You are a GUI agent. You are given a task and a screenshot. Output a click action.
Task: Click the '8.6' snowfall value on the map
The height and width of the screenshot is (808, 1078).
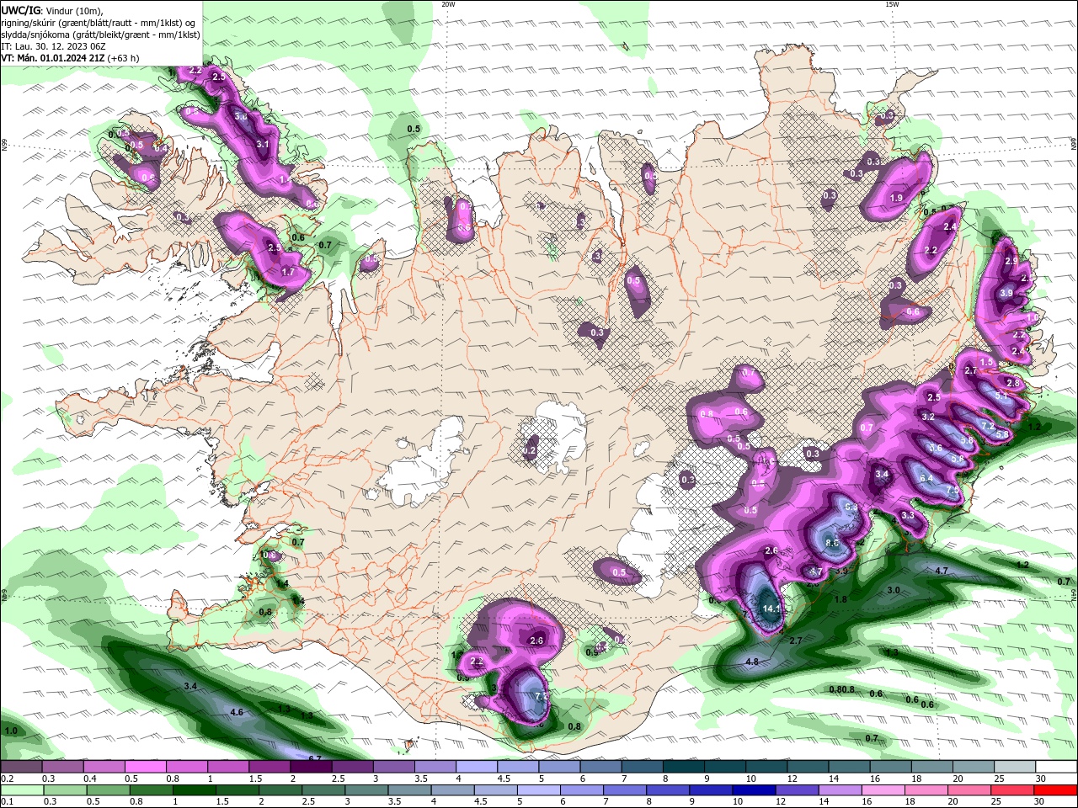pos(832,544)
